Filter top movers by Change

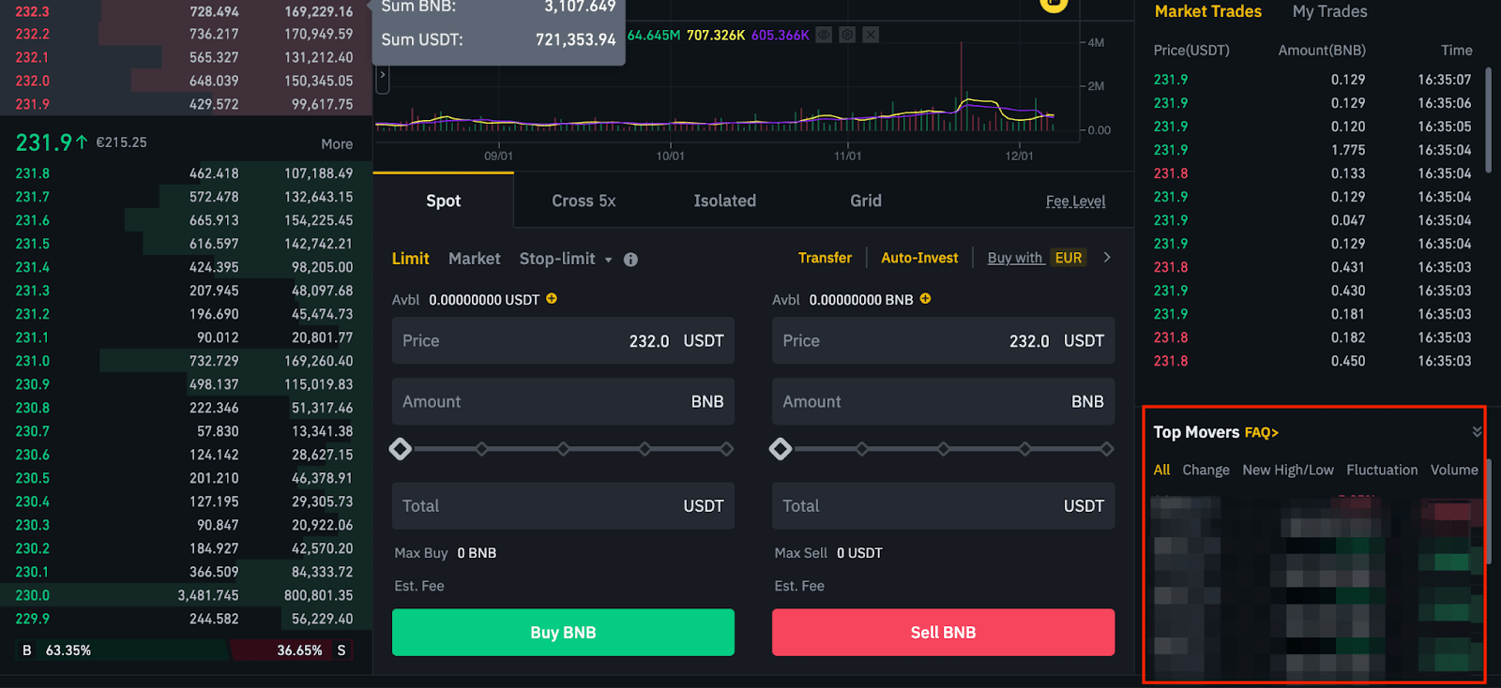click(x=1206, y=470)
